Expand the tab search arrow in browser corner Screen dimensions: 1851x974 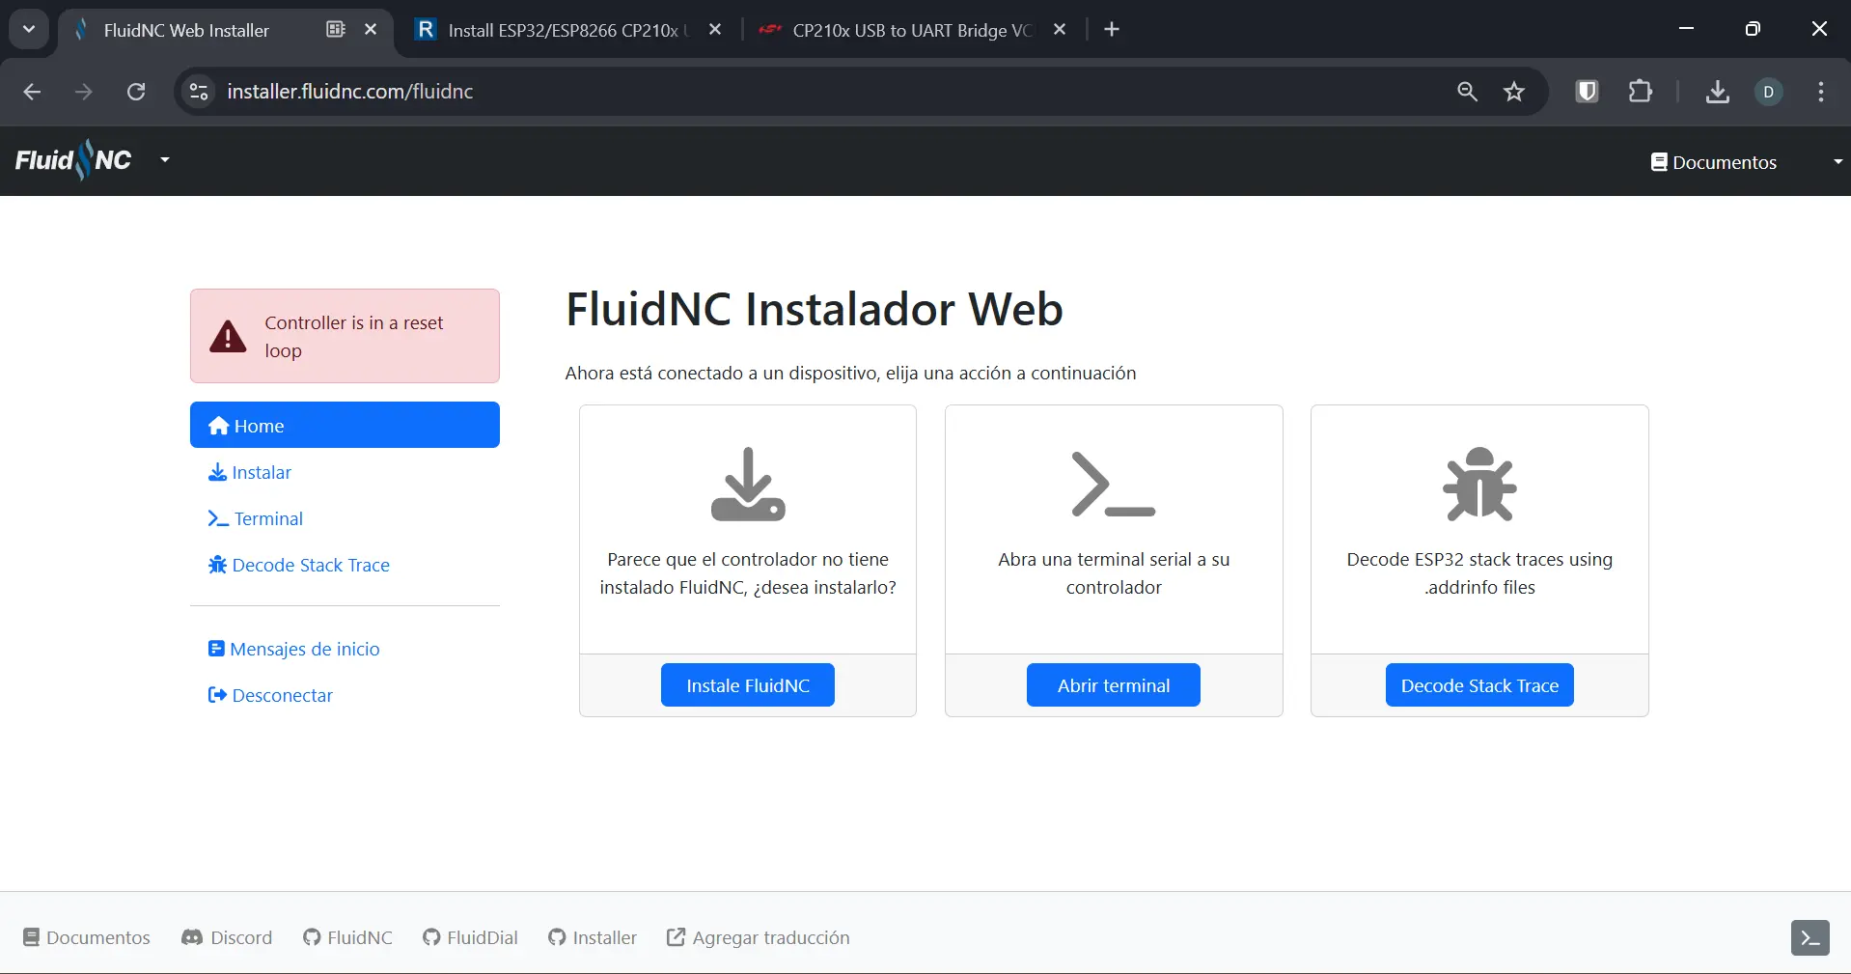[28, 29]
